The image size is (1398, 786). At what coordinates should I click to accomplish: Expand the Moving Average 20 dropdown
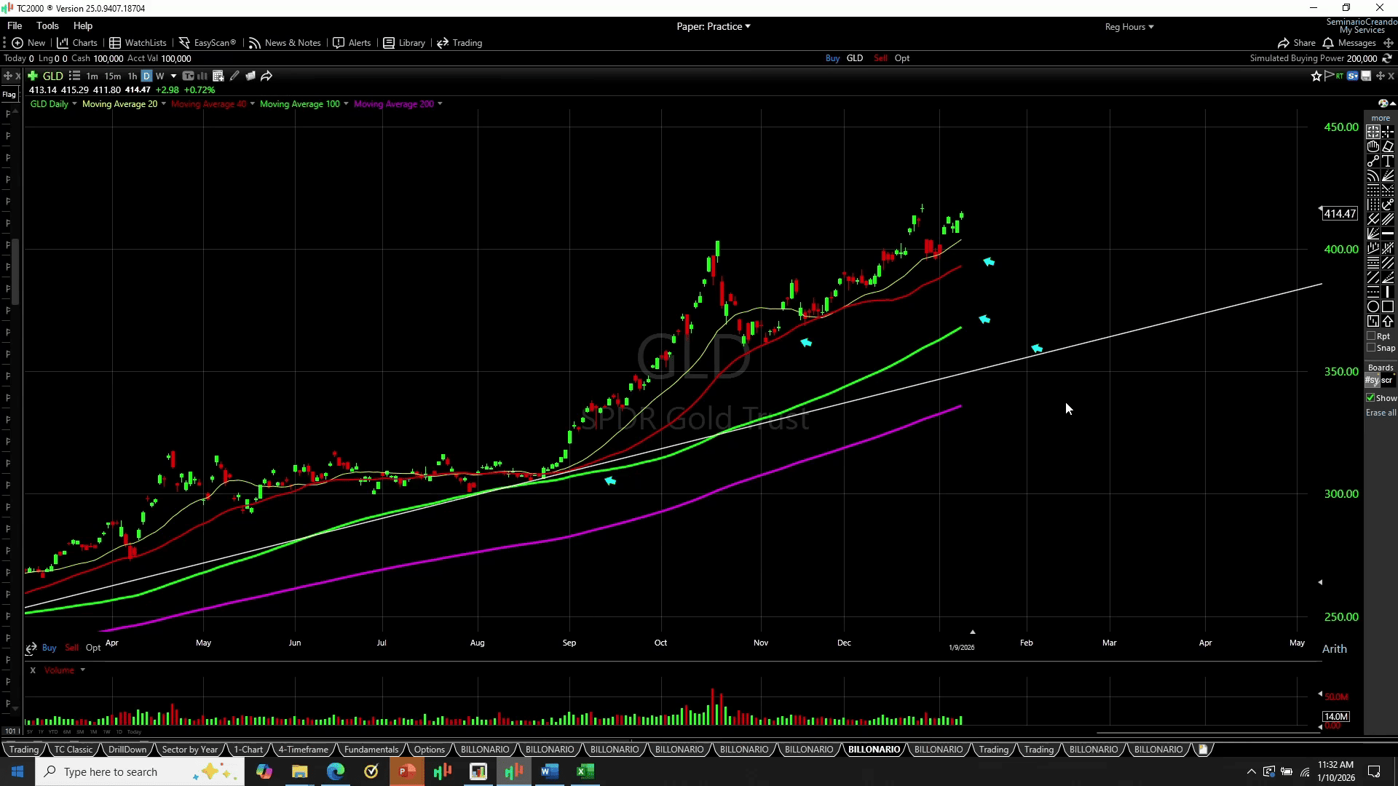click(x=163, y=104)
